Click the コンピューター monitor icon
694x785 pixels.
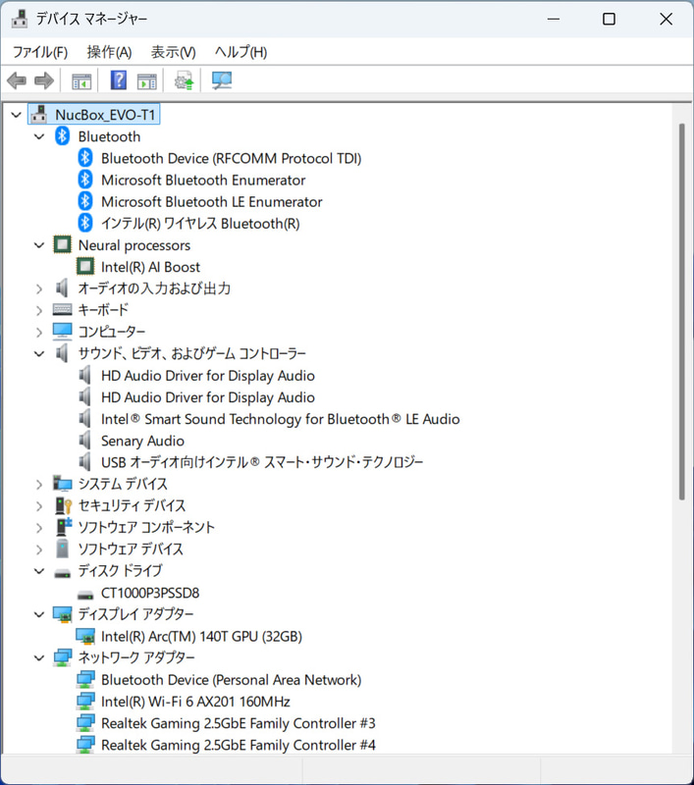62,332
